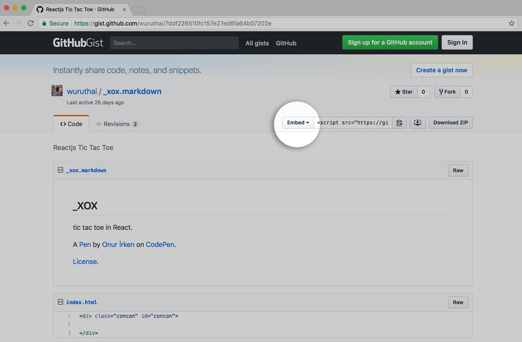The height and width of the screenshot is (342, 522).
Task: Click the browser forward arrow
Action: [x=18, y=23]
